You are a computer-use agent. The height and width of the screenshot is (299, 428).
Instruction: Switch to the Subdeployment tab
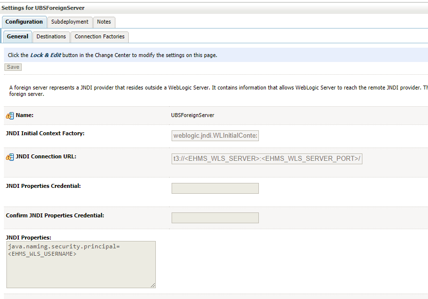coord(70,22)
